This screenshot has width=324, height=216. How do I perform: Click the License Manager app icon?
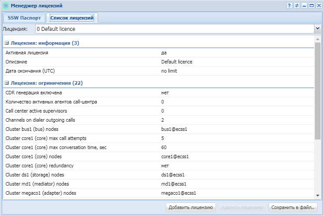coord(5,6)
